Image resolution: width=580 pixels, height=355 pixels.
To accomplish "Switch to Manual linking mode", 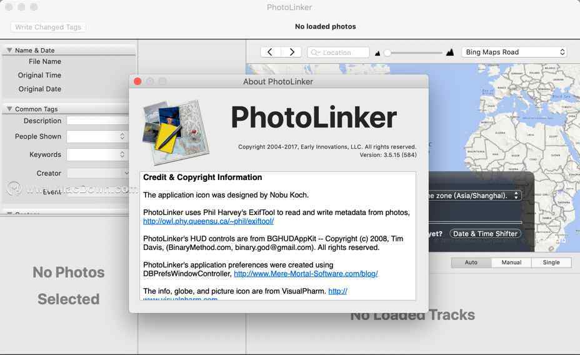I will click(x=512, y=262).
